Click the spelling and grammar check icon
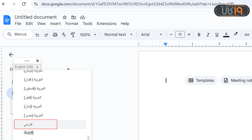Screen dimensions: 252x140 pos(64,35)
